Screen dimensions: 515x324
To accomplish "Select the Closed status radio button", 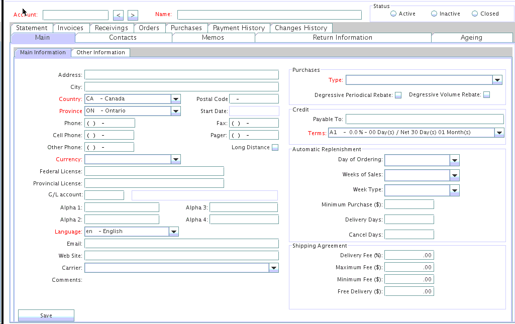I will click(475, 14).
